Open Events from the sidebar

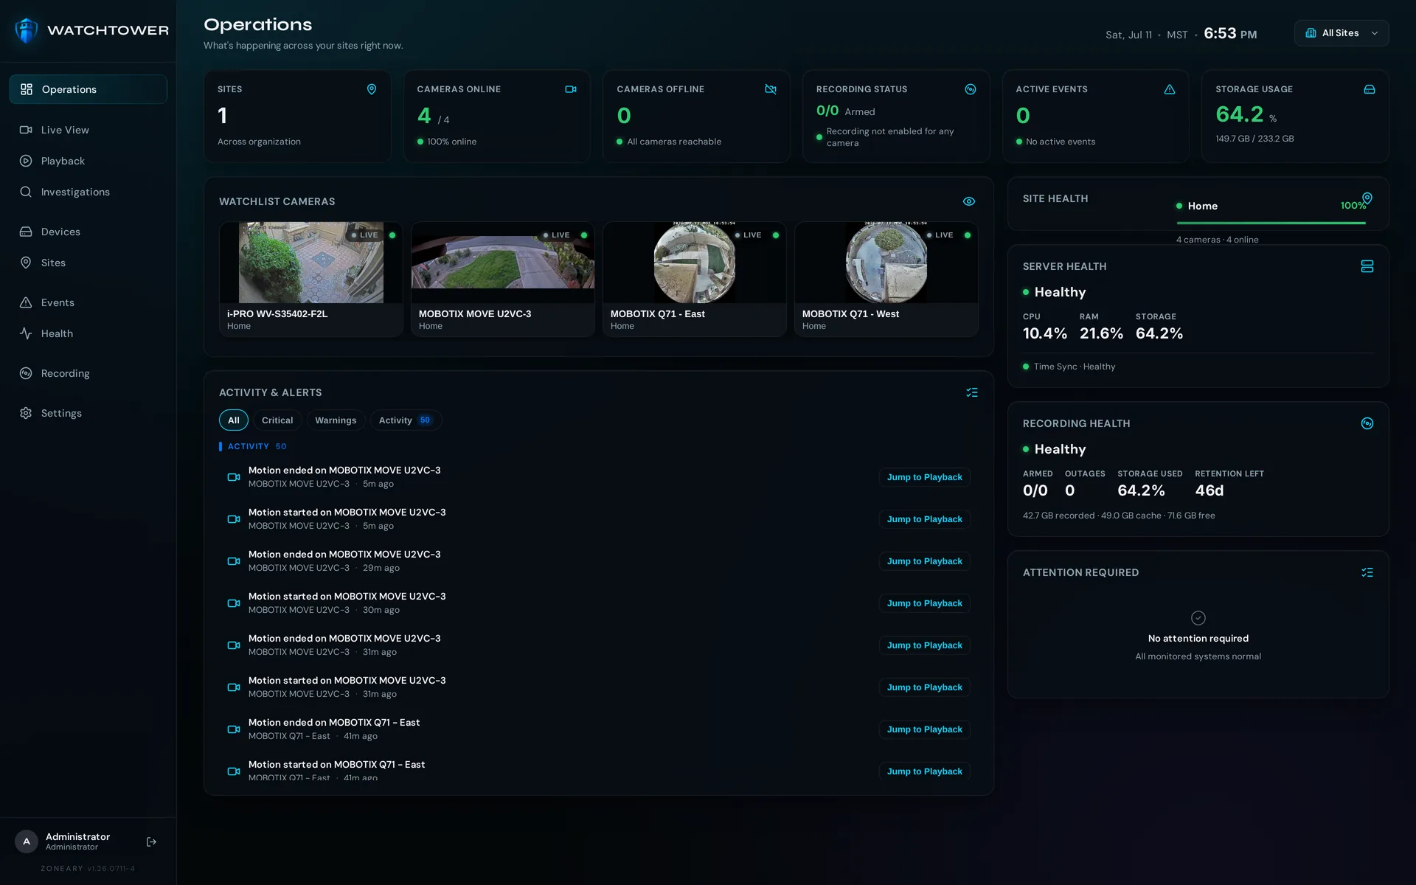coord(88,302)
